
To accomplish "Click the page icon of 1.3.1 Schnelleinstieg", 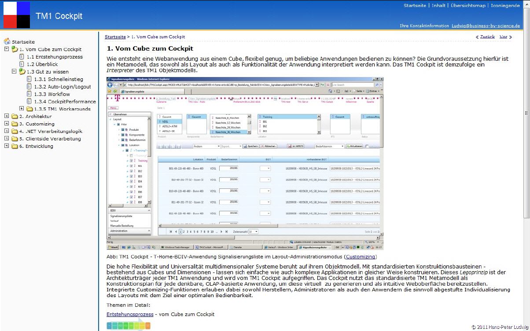I will 29,79.
